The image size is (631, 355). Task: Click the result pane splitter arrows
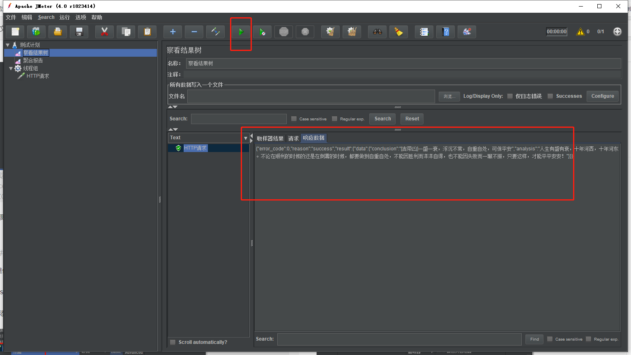[x=252, y=138]
